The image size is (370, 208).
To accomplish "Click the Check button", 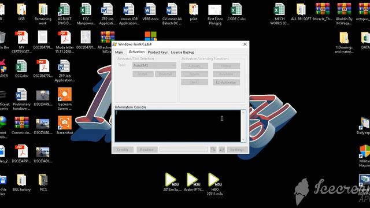I will coord(194,82).
